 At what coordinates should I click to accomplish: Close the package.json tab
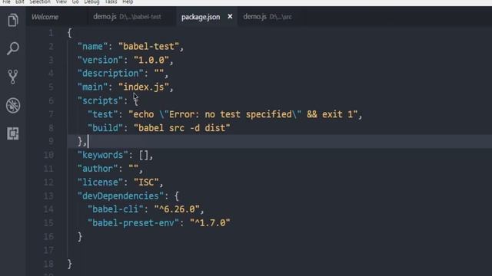[230, 16]
